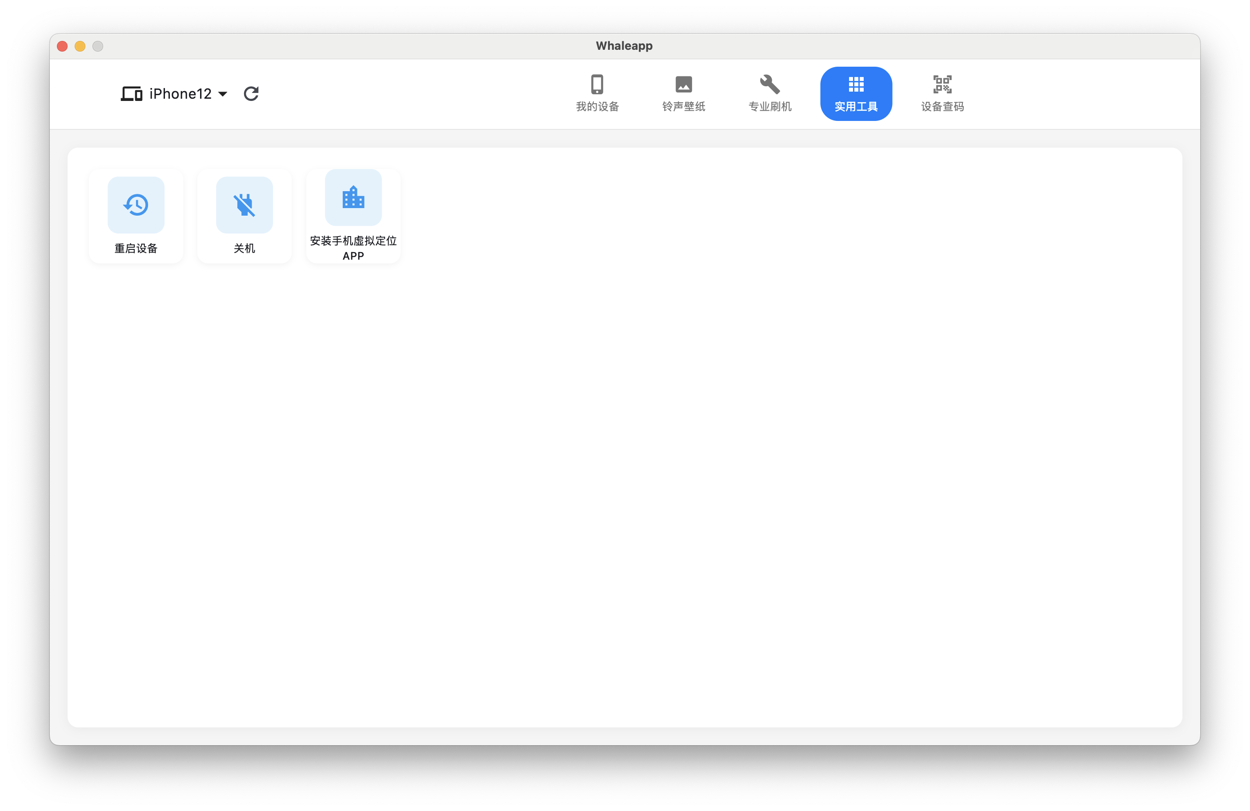Open the 安装手机虚拟定位APP building icon
The height and width of the screenshot is (811, 1250).
353,197
